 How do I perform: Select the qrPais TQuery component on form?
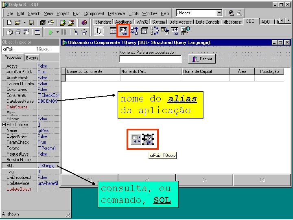[148, 139]
